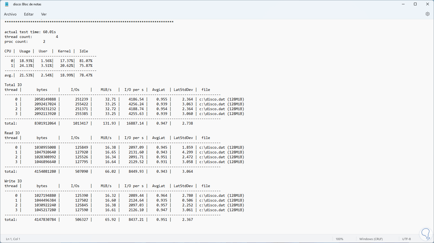This screenshot has width=434, height=243.
Task: Click Total IO total I/Os 1013417
Action: coord(81,123)
